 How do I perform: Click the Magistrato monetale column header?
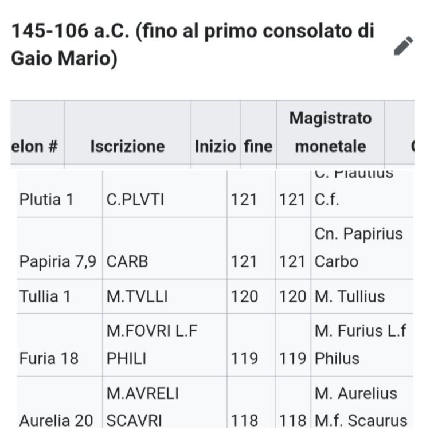tap(330, 132)
